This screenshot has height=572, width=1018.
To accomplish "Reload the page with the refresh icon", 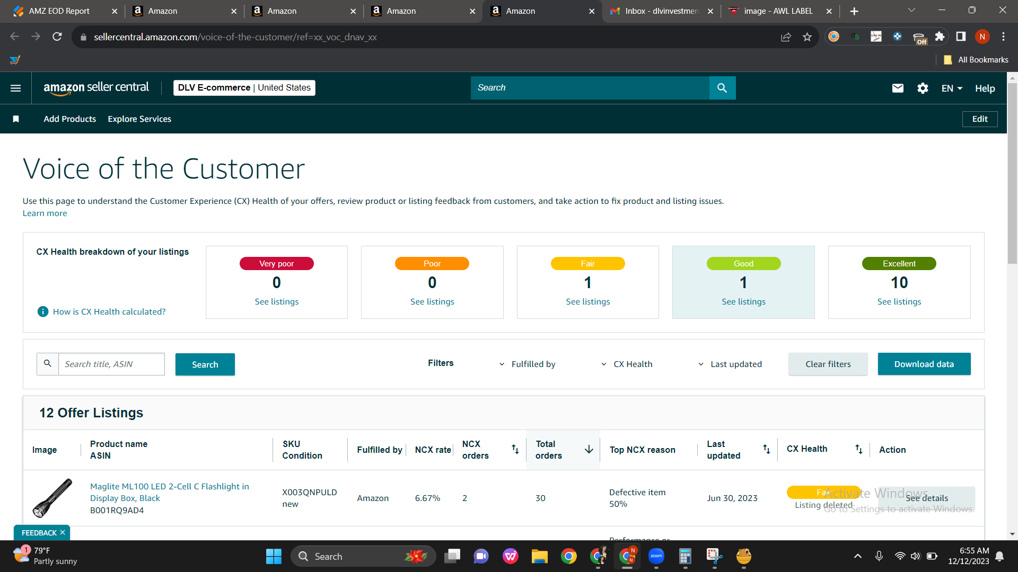I will (x=57, y=37).
